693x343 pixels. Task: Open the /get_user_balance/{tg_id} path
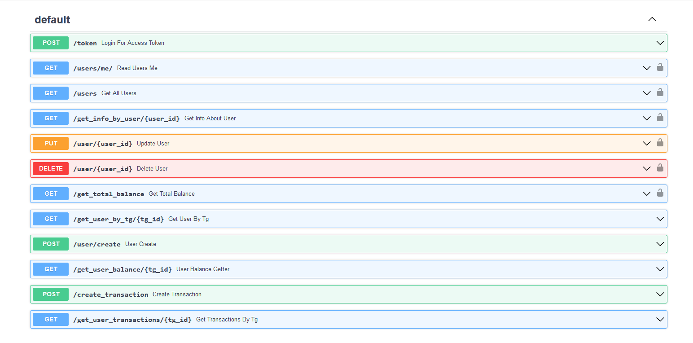(123, 269)
